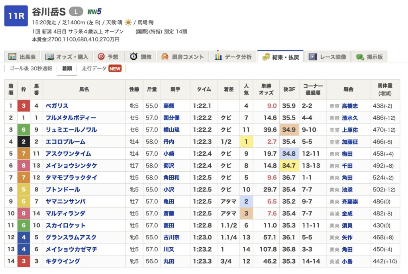Open trainer 清水久 page
This screenshot has width=408, height=274.
pos(350,118)
